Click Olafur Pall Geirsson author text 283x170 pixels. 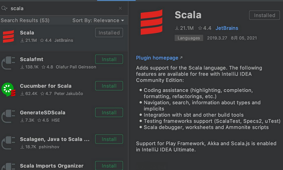click(x=76, y=67)
